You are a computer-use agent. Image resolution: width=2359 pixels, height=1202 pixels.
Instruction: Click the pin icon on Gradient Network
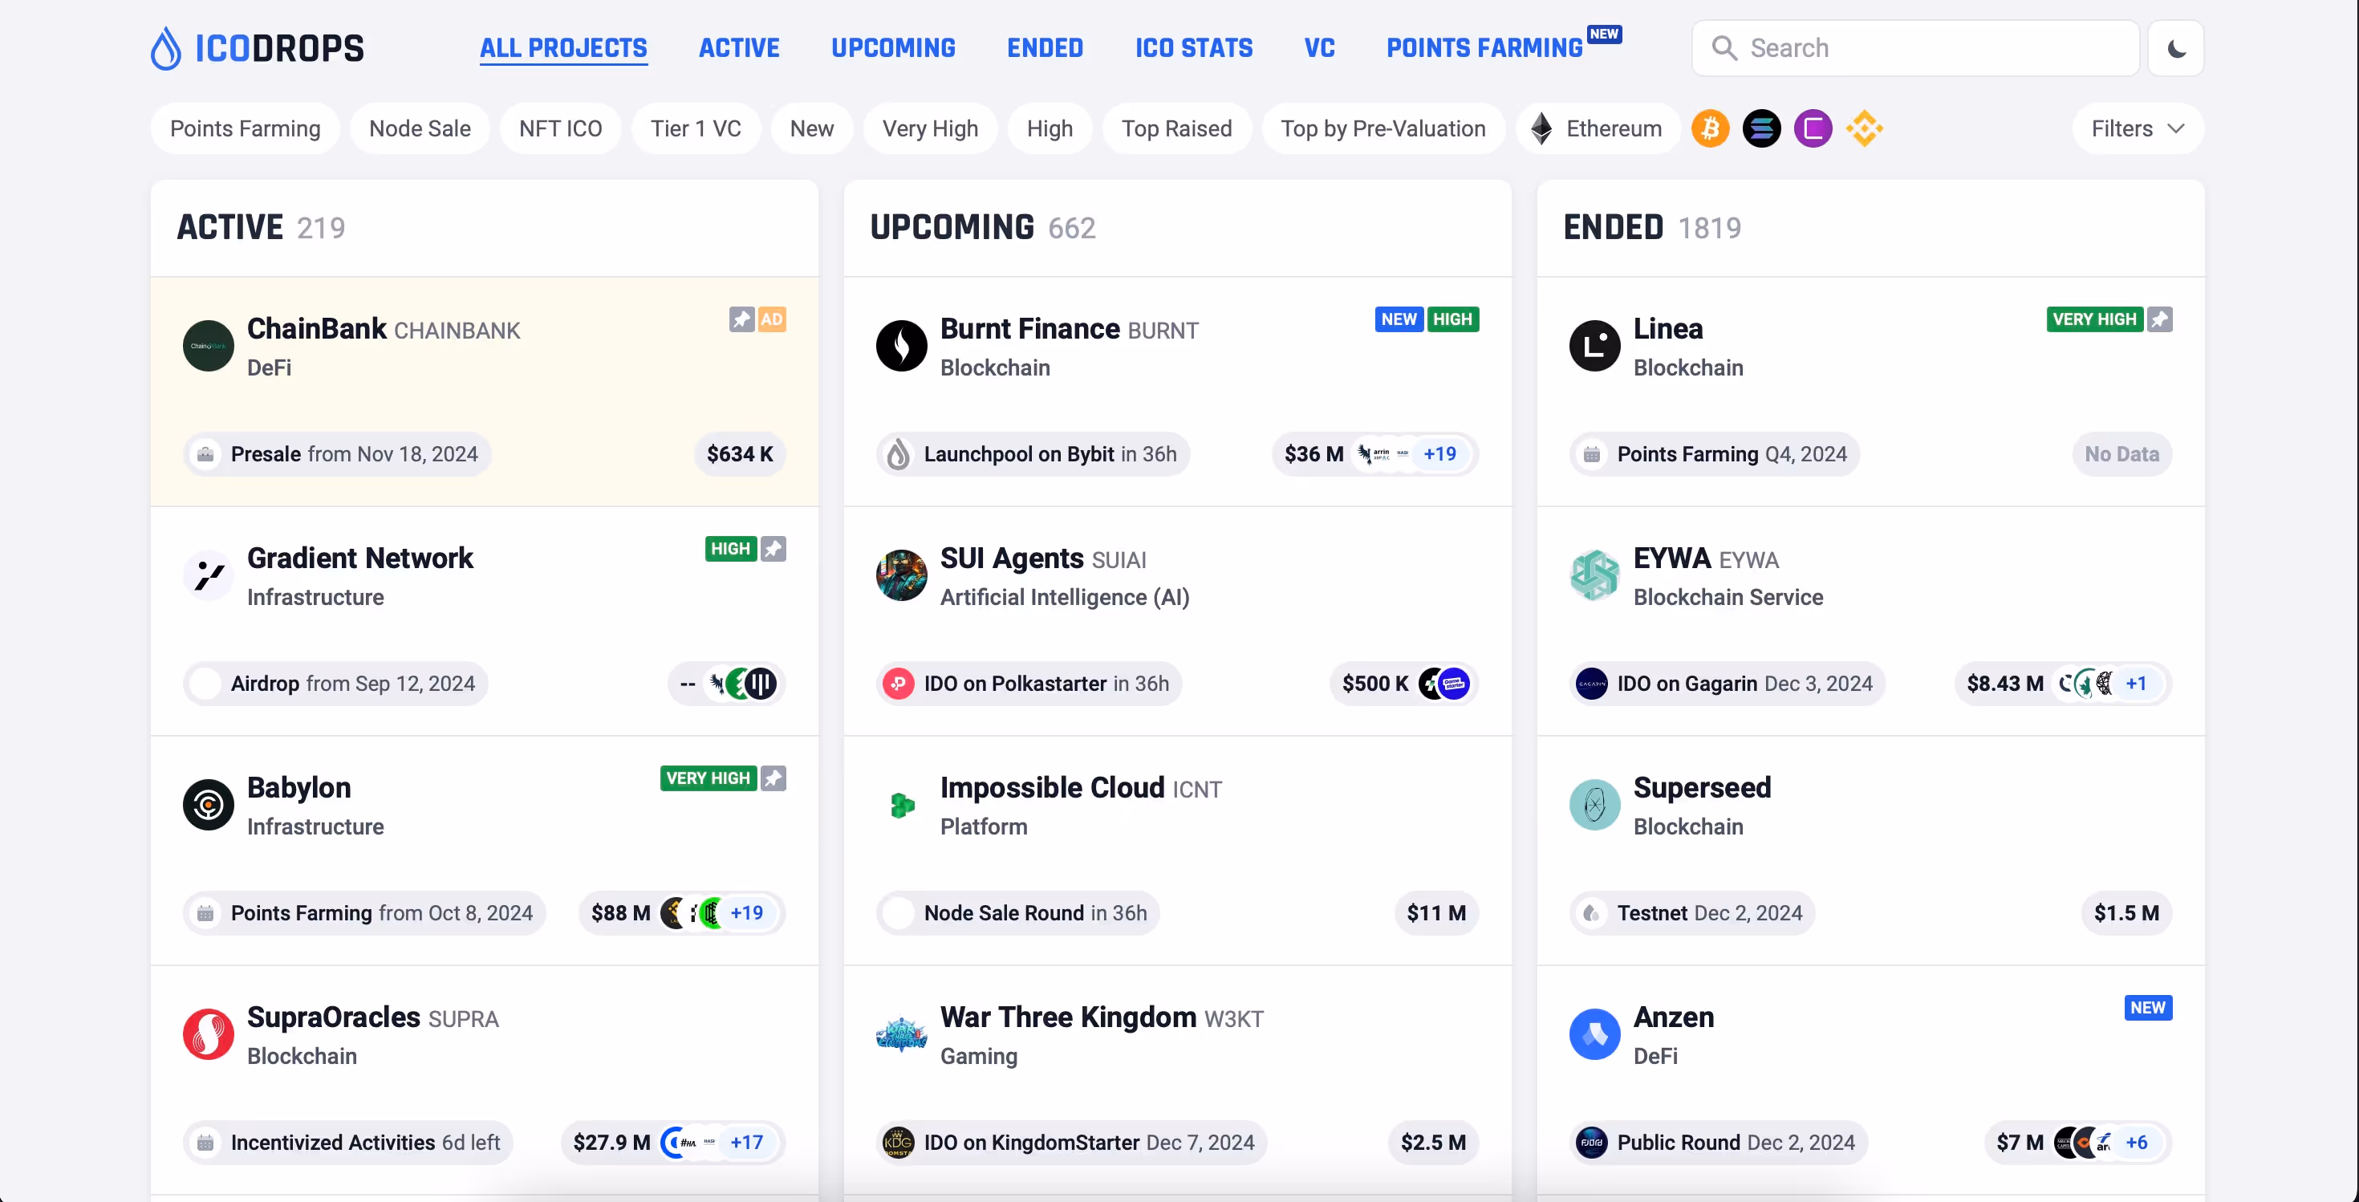[773, 548]
